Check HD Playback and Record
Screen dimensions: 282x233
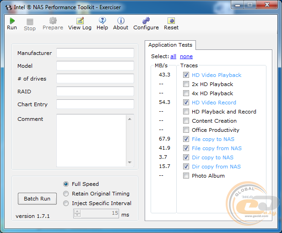click(x=186, y=112)
